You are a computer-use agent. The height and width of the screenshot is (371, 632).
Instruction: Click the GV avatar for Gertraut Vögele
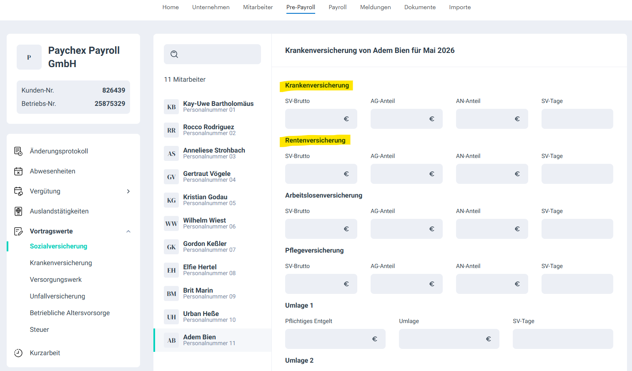(x=171, y=177)
